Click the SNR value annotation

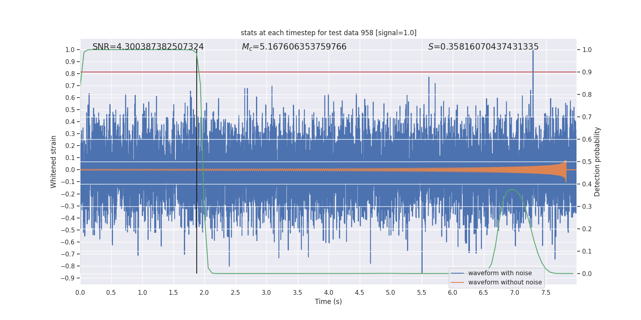click(x=148, y=47)
